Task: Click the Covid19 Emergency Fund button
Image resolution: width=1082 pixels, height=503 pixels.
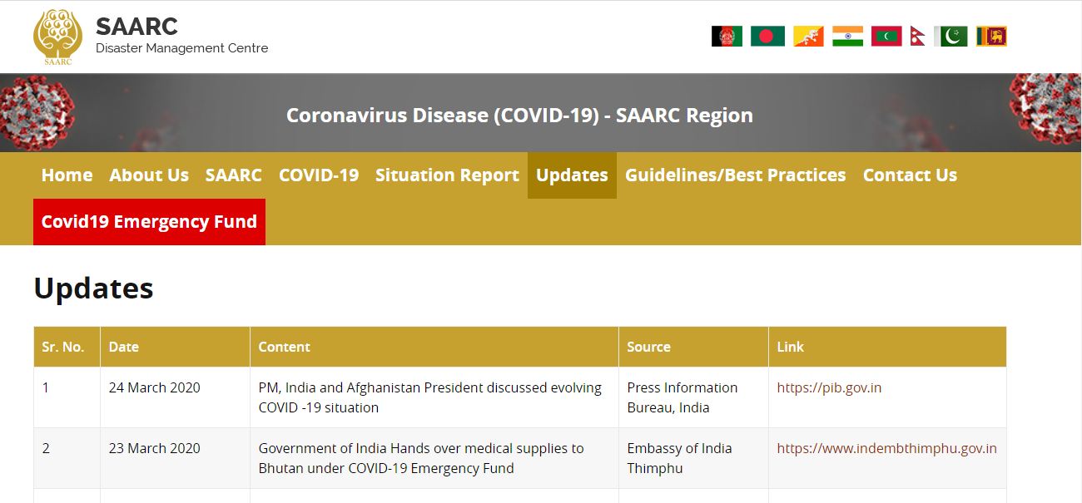Action: 149,222
